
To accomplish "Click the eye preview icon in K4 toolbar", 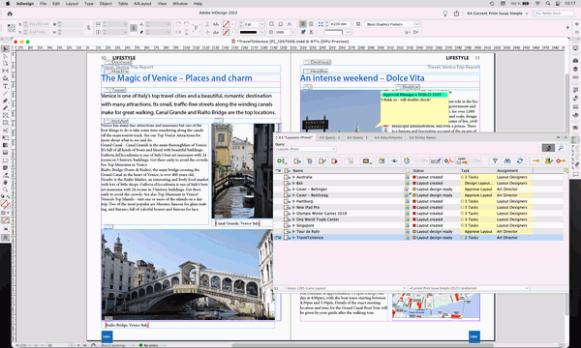I will coord(394,160).
